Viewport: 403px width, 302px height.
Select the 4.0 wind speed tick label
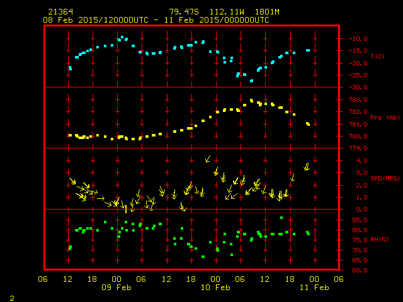[361, 161]
